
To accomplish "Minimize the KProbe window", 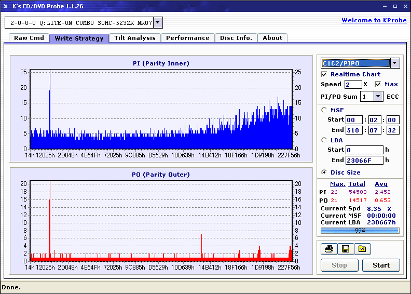I will point(385,6).
